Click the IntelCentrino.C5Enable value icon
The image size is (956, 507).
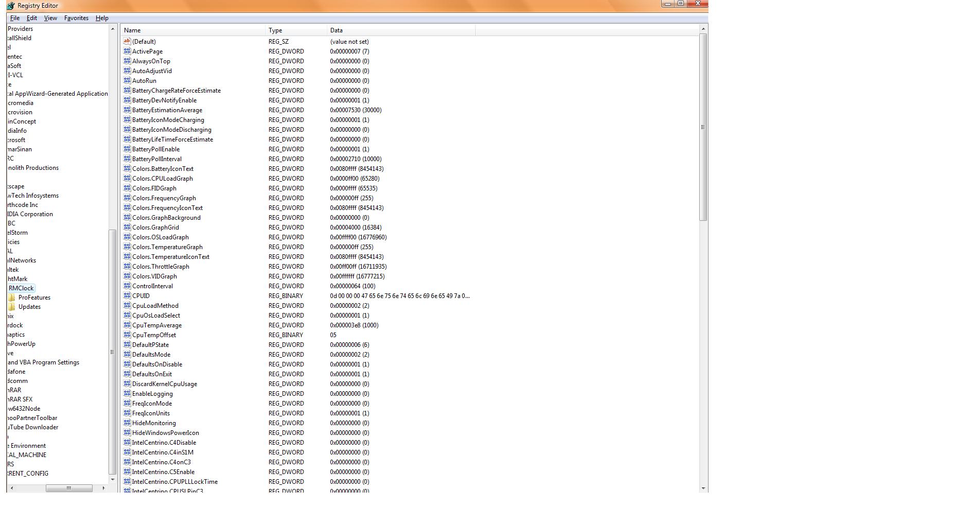coord(127,471)
